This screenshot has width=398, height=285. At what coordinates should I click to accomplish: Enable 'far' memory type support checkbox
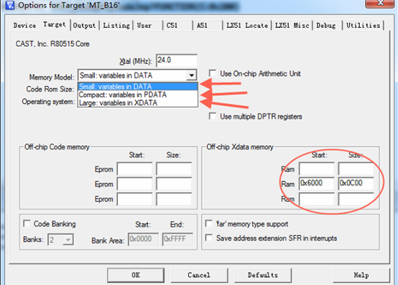(209, 223)
